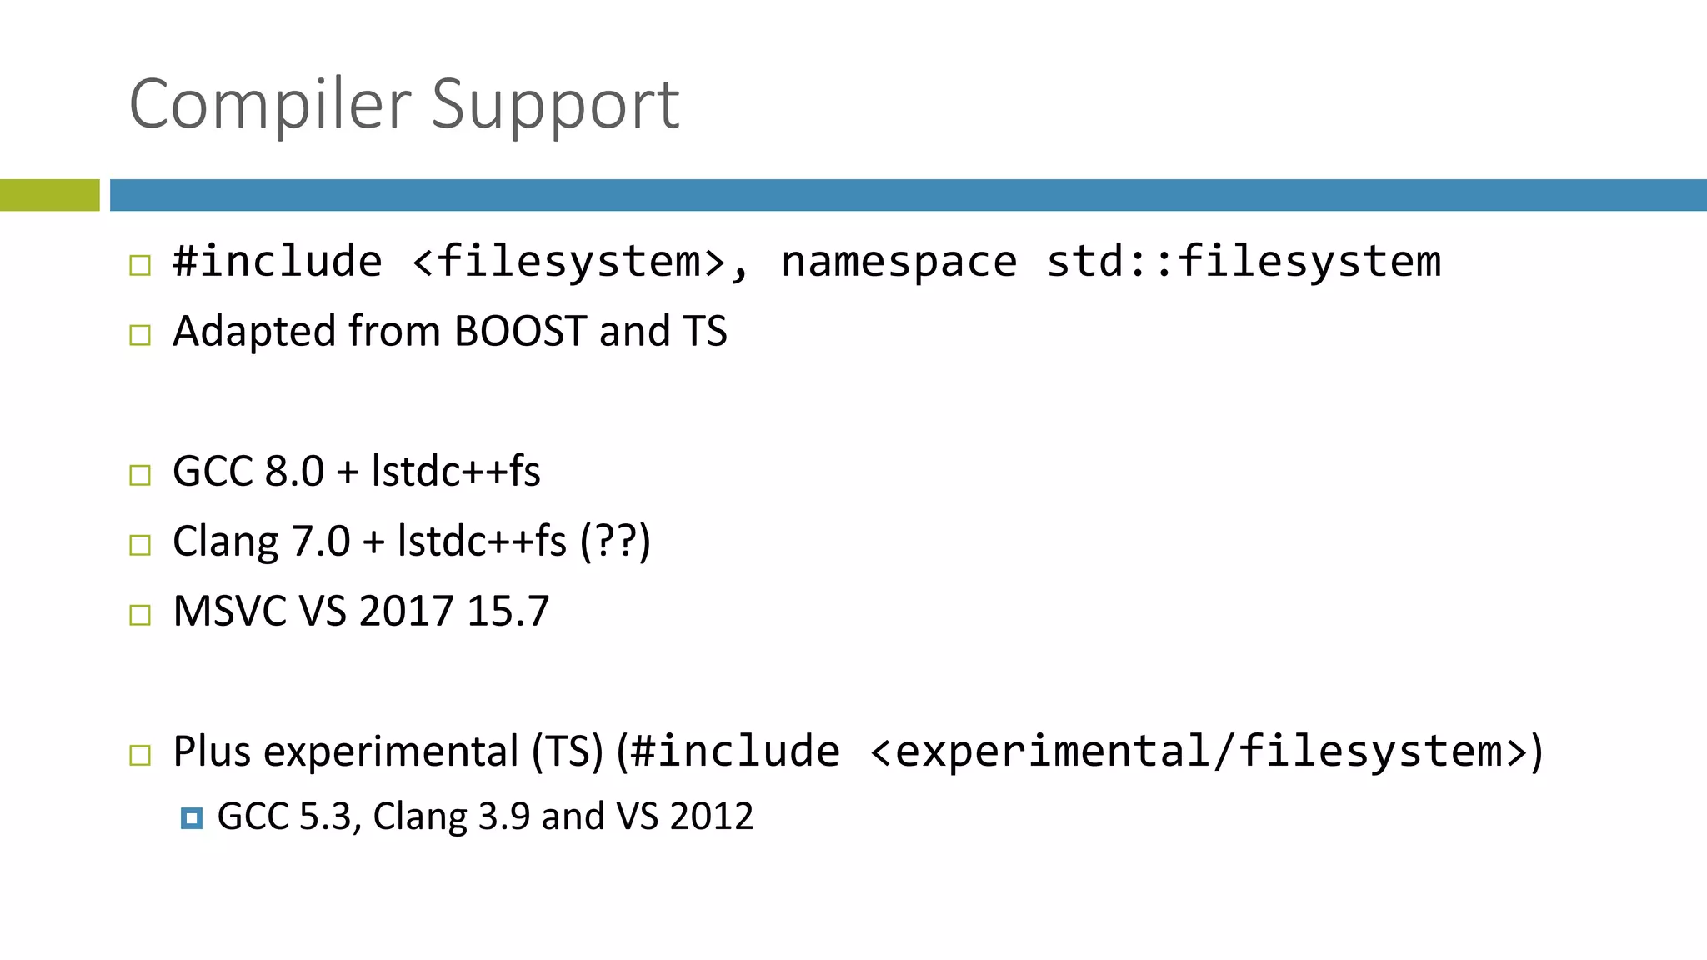Image resolution: width=1707 pixels, height=960 pixels.
Task: Click the bullet square before Adapted from BOOST
Action: pyautogui.click(x=140, y=335)
